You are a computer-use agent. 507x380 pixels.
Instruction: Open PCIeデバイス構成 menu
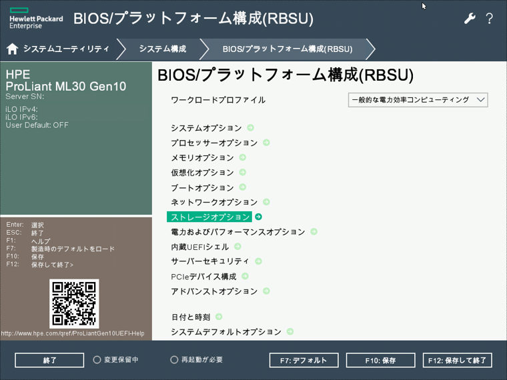[203, 277]
